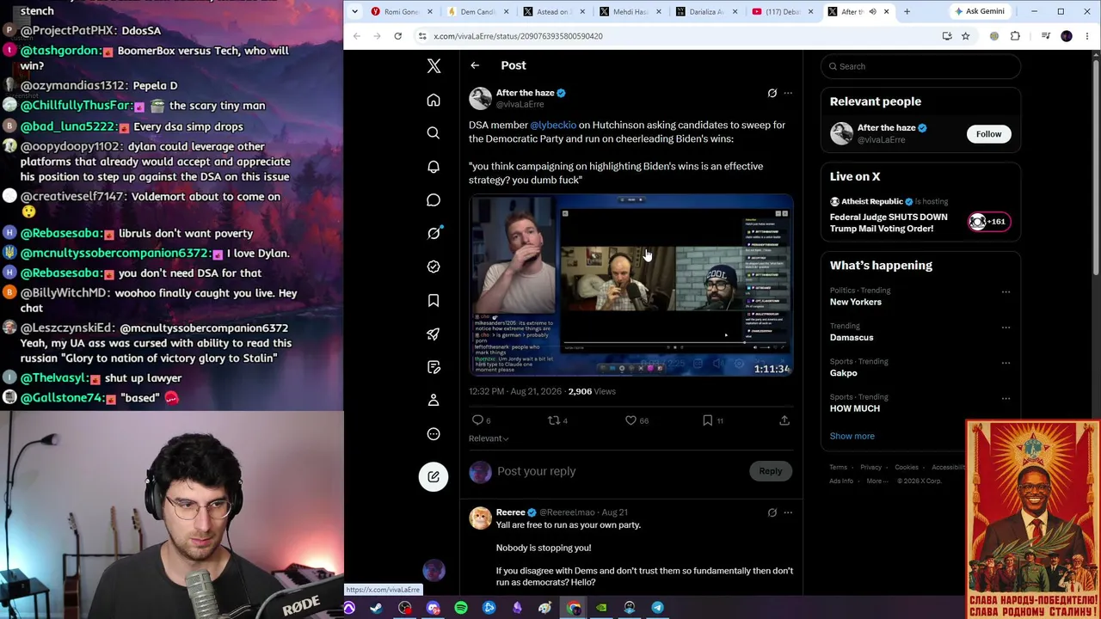This screenshot has height=619, width=1101.
Task: Open the media controls icon in Chrome toolbar
Action: click(1045, 36)
